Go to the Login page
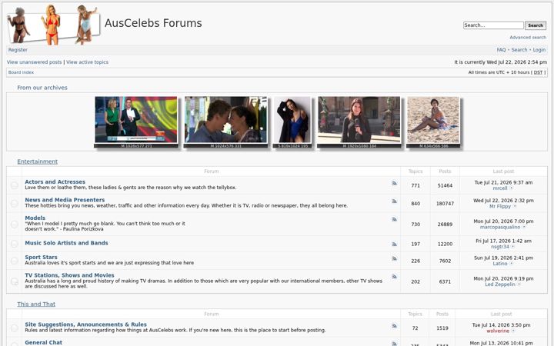This screenshot has width=554, height=346. point(539,50)
